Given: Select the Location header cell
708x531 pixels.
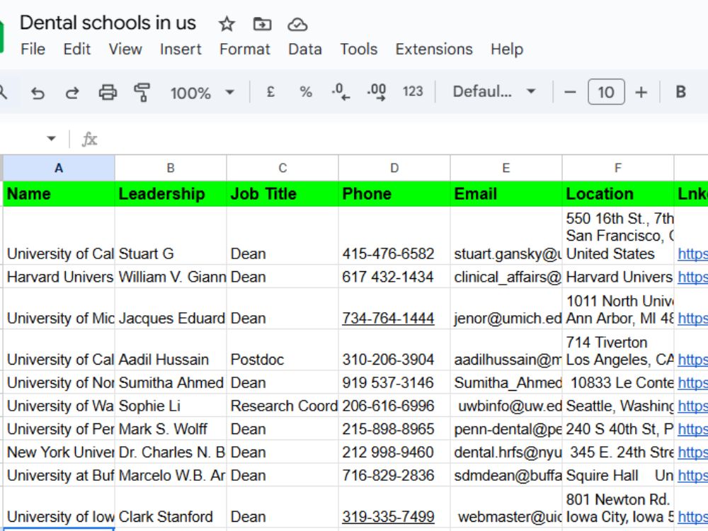Looking at the screenshot, I should click(617, 194).
